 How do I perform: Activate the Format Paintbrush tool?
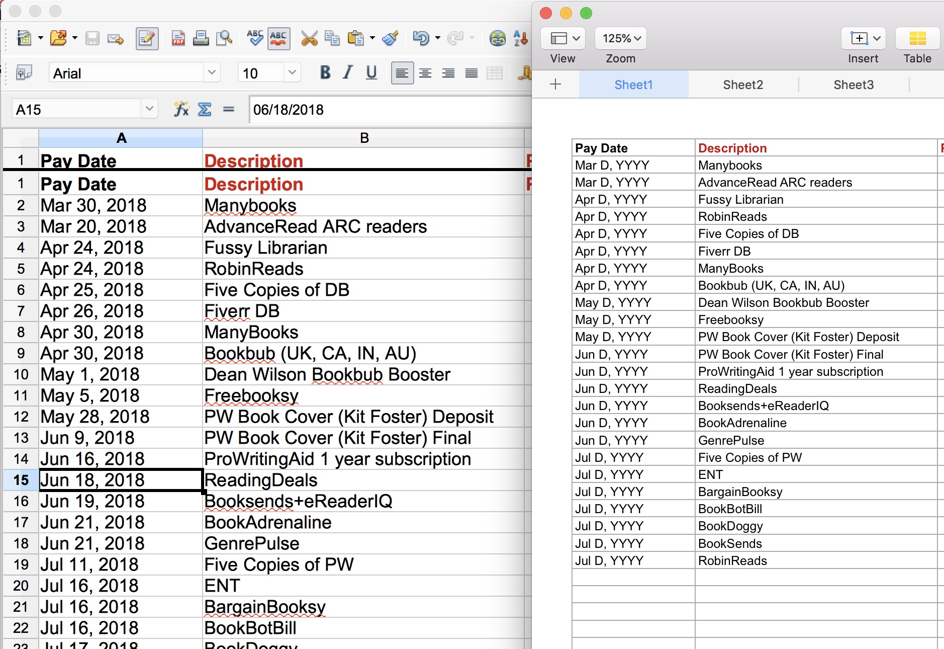(x=390, y=38)
